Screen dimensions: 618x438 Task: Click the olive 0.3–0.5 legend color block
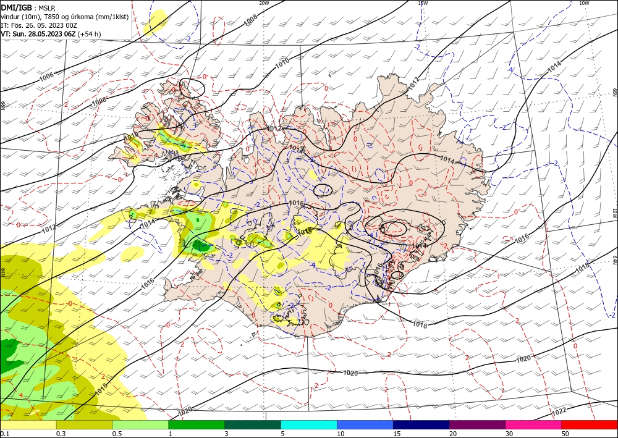84,424
